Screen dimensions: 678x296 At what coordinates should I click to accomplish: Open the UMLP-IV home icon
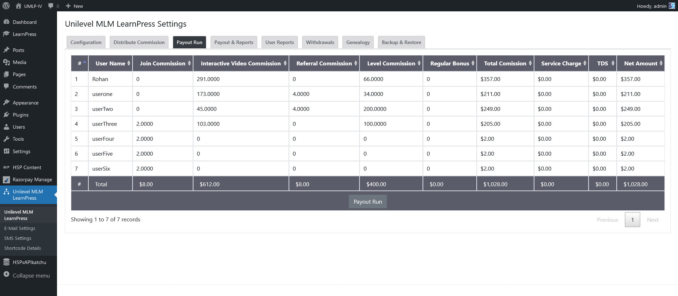(x=19, y=6)
